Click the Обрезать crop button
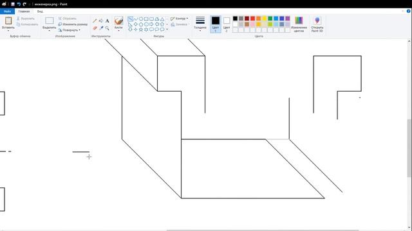 [67, 19]
